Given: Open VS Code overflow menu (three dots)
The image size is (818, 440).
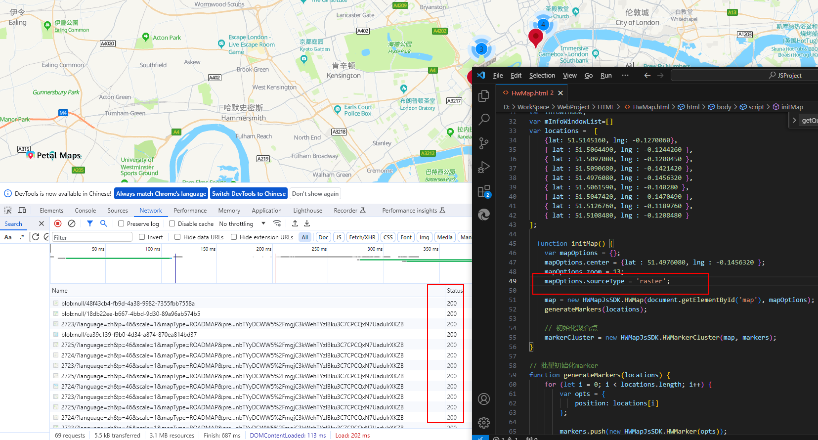Looking at the screenshot, I should [x=625, y=75].
